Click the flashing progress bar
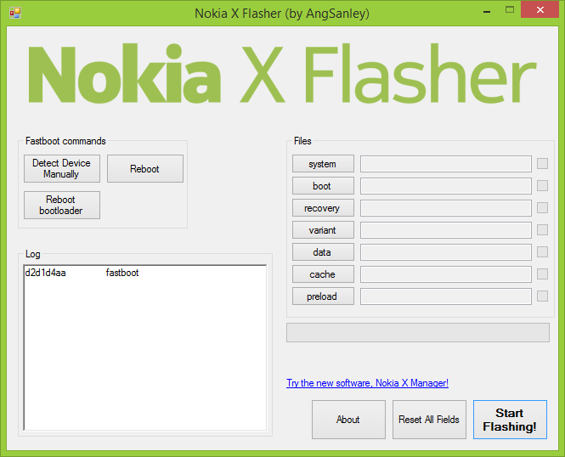 [x=418, y=332]
